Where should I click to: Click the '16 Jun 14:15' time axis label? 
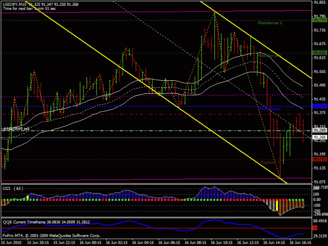[274, 243]
